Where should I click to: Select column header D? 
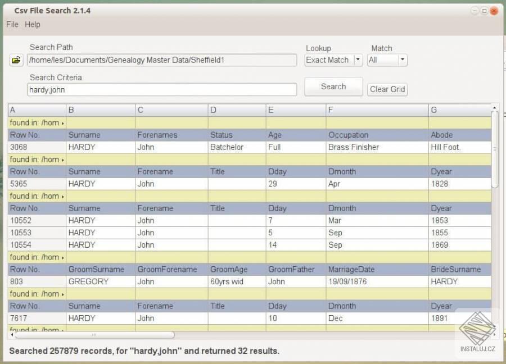(x=237, y=110)
